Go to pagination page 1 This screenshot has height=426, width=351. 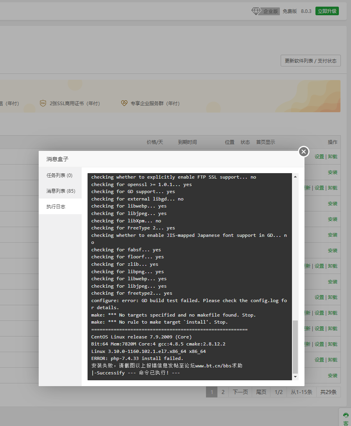(211, 392)
